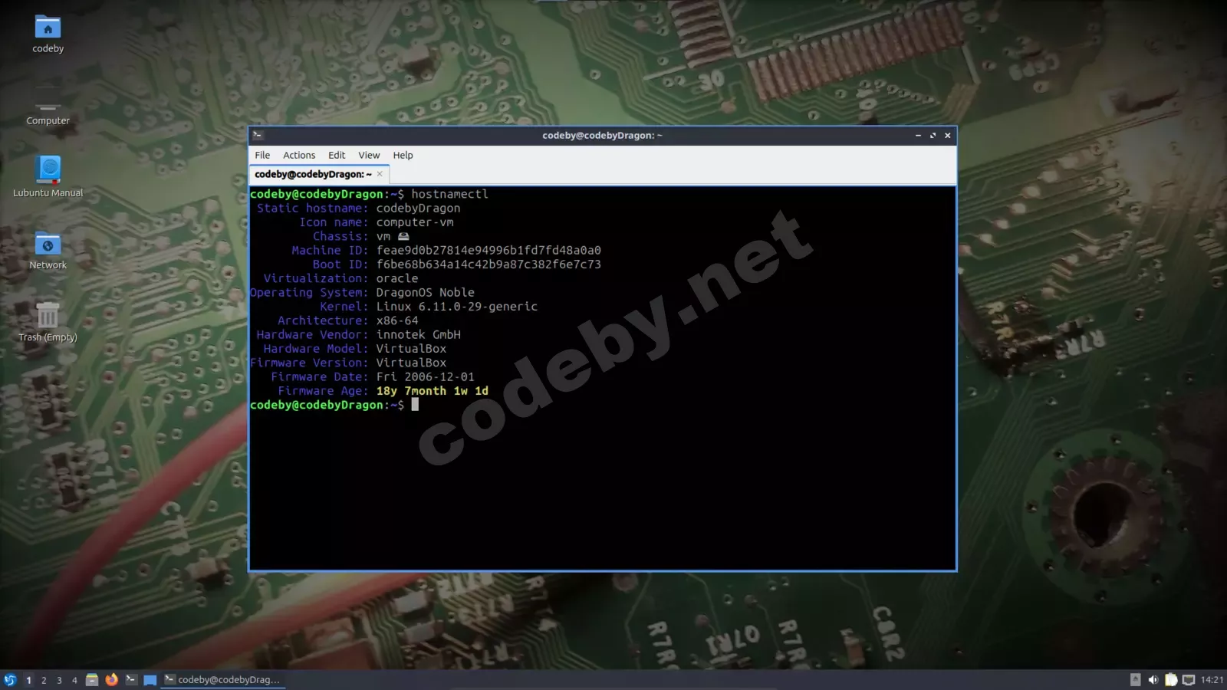
Task: Click the show desktop panel icon
Action: click(x=150, y=680)
